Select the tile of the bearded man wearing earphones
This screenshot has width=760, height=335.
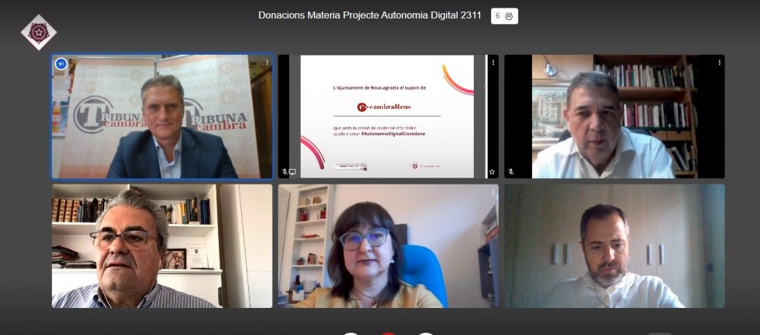click(615, 246)
